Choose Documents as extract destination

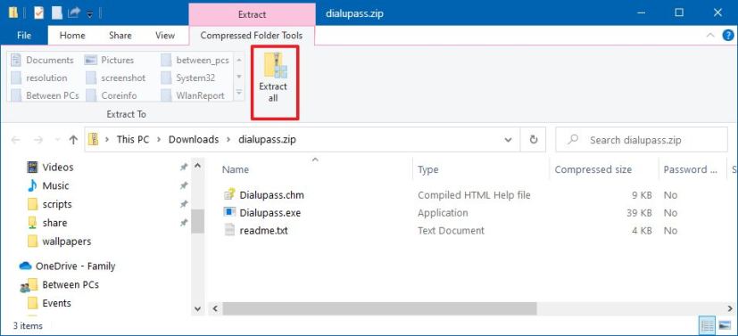[x=43, y=60]
